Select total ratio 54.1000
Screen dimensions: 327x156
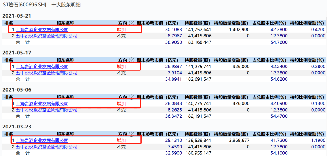(279, 153)
